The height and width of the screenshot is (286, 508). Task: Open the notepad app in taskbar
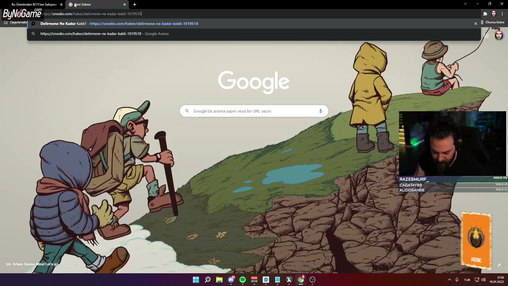[277, 280]
